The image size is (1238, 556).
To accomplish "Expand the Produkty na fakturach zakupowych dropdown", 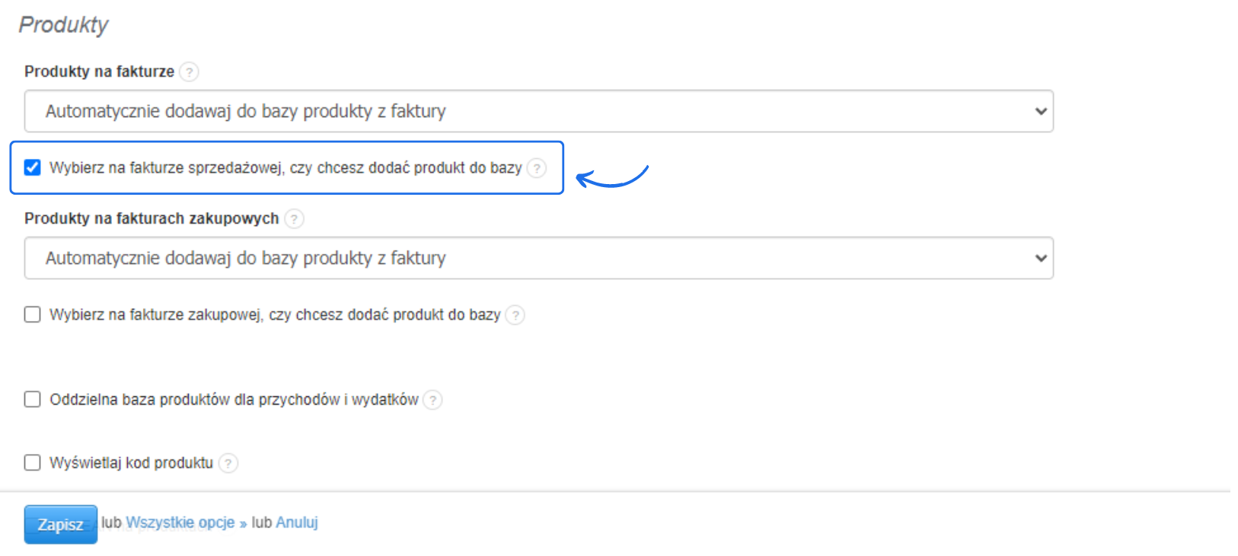I will tap(538, 258).
